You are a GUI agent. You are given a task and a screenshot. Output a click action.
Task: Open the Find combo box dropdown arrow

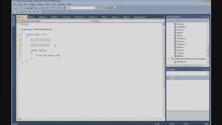[94, 8]
